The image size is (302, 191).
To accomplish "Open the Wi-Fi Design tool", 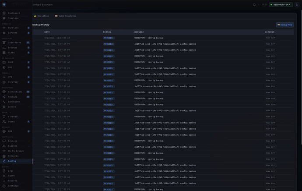I will (x=16, y=151).
